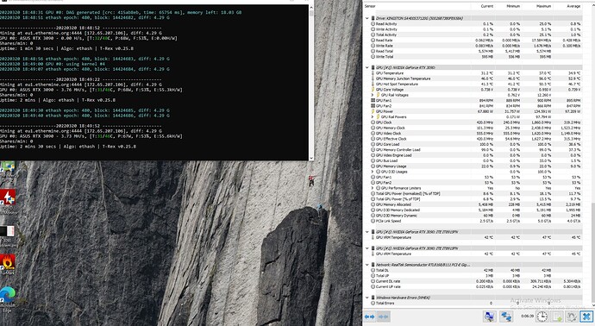Click the GPU Fan1 RPM fan icon

(373, 101)
